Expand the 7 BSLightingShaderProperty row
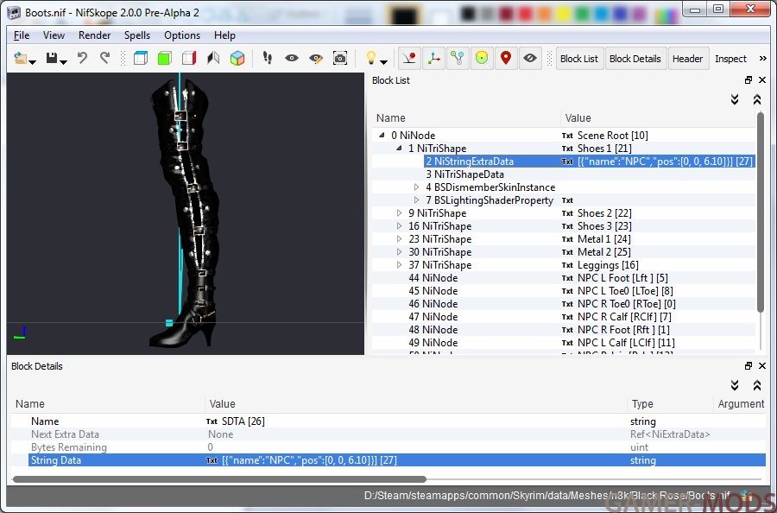The width and height of the screenshot is (777, 513). tap(417, 200)
